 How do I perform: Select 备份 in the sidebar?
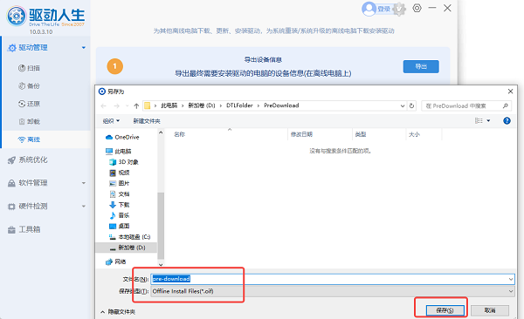click(29, 85)
